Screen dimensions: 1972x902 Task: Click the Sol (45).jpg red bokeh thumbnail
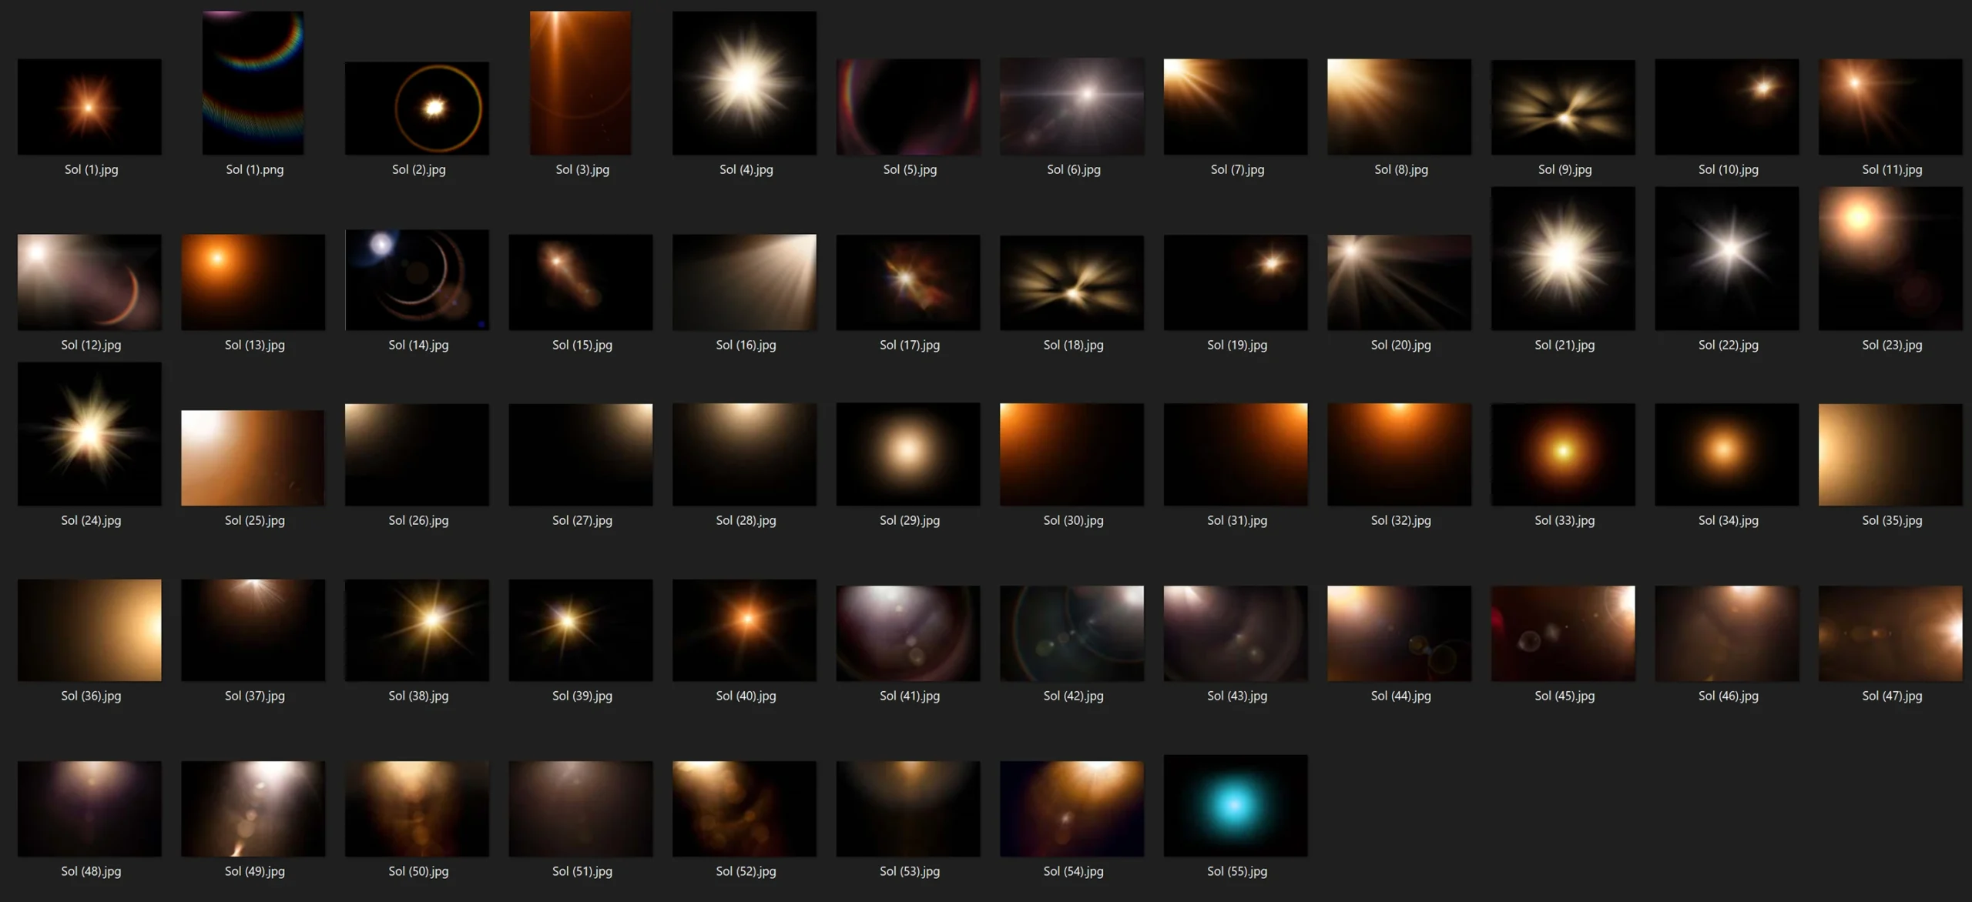point(1562,633)
